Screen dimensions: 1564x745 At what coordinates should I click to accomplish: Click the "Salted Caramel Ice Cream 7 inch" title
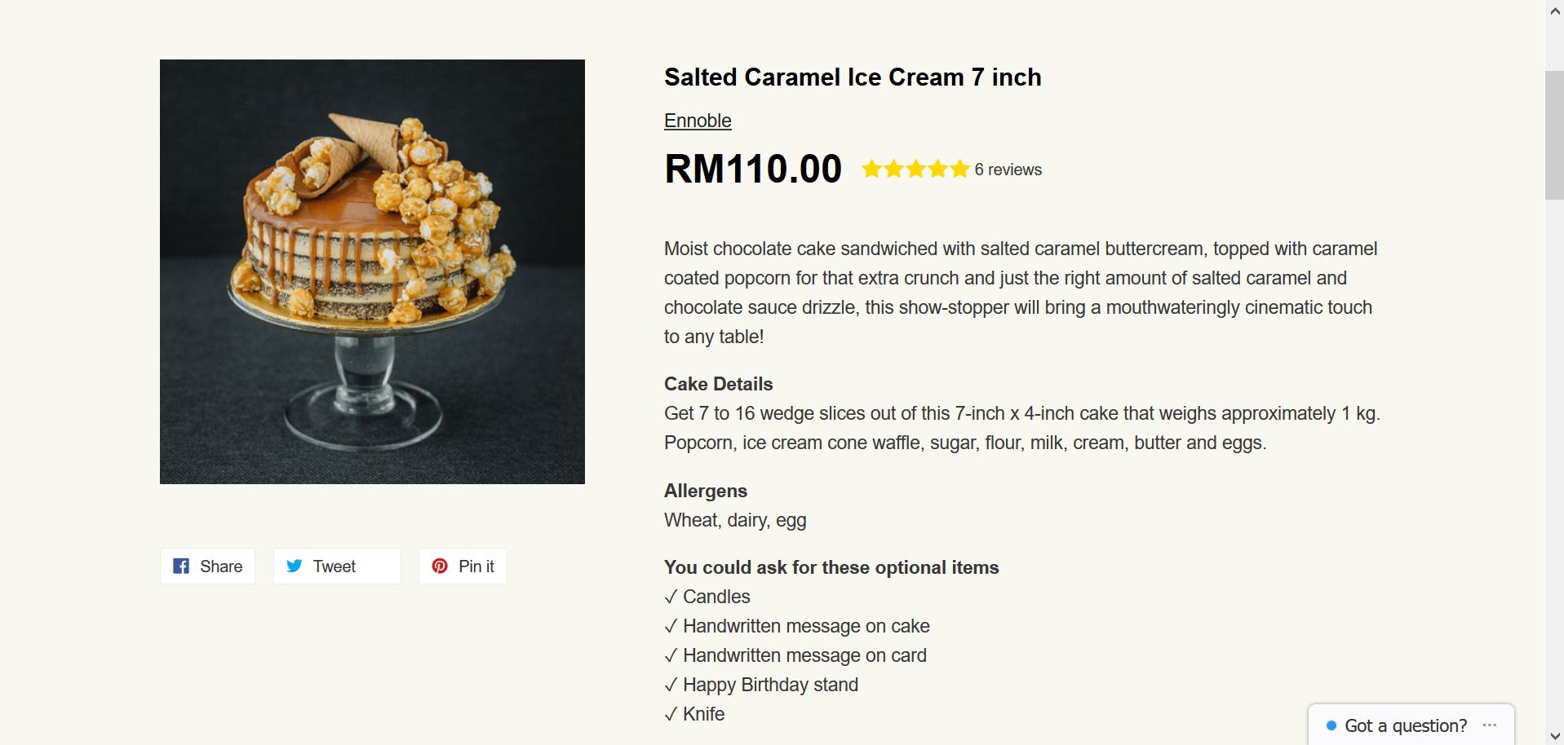tap(853, 77)
